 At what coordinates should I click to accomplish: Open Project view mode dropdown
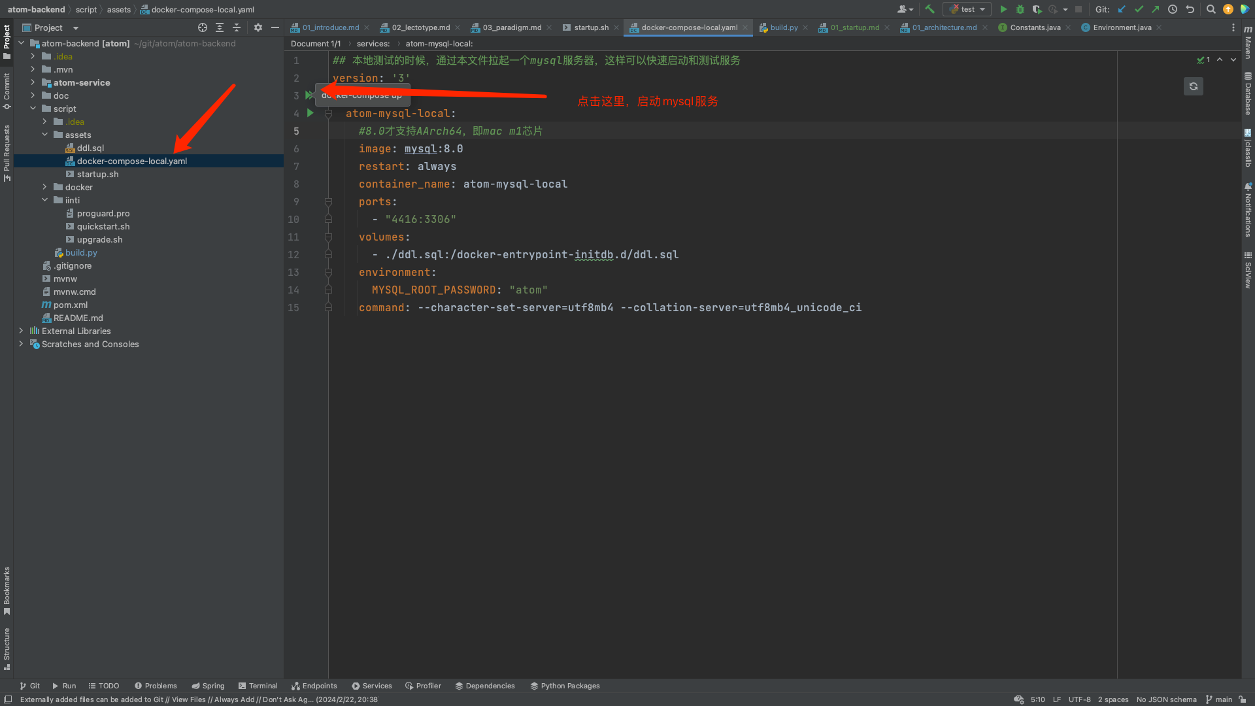(x=76, y=28)
